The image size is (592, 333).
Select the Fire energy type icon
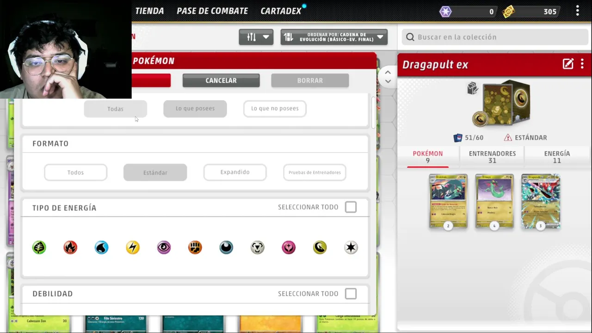pyautogui.click(x=70, y=247)
